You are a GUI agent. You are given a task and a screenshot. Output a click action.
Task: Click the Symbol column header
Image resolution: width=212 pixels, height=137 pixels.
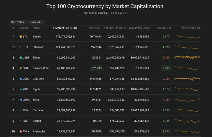coord(24,28)
